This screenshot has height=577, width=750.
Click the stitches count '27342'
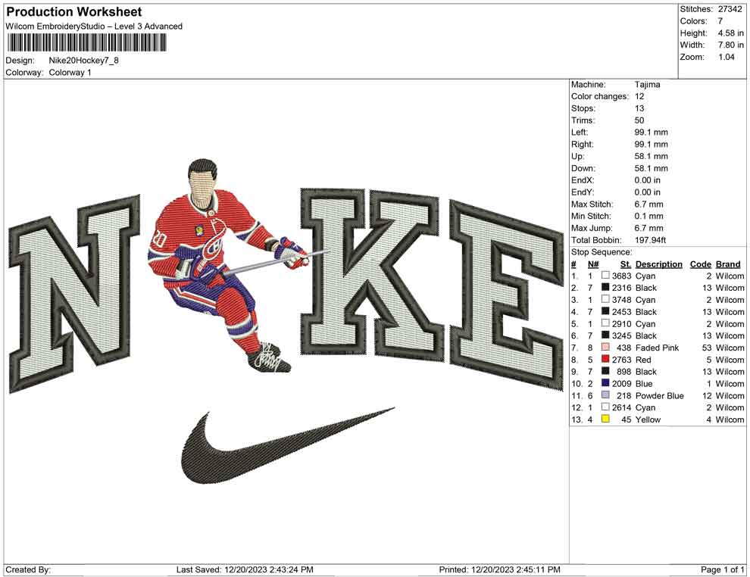click(x=730, y=9)
